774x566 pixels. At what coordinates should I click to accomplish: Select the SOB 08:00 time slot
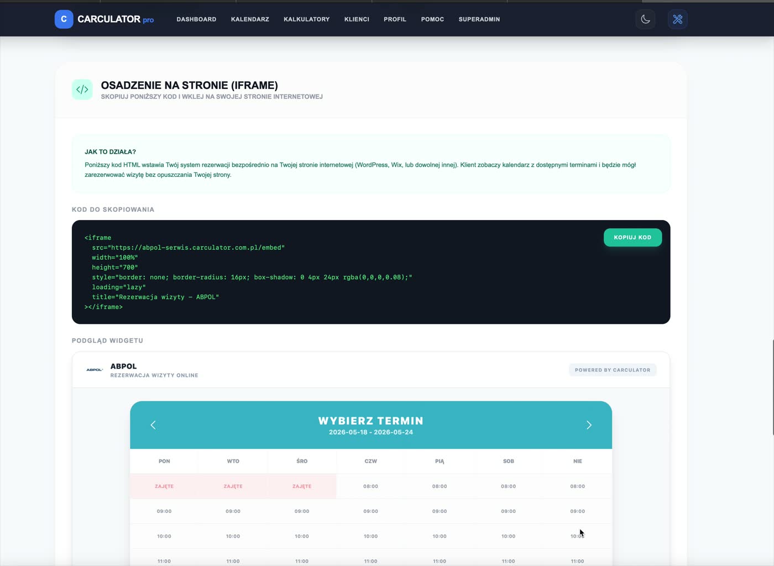509,486
